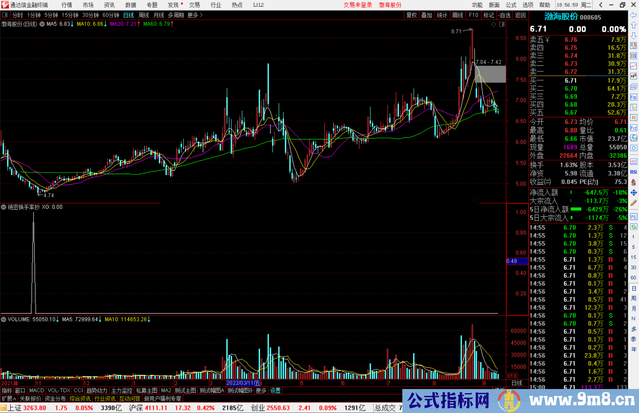Select the pencil drawing tool icon
This screenshot has width=639, height=413.
point(633,203)
